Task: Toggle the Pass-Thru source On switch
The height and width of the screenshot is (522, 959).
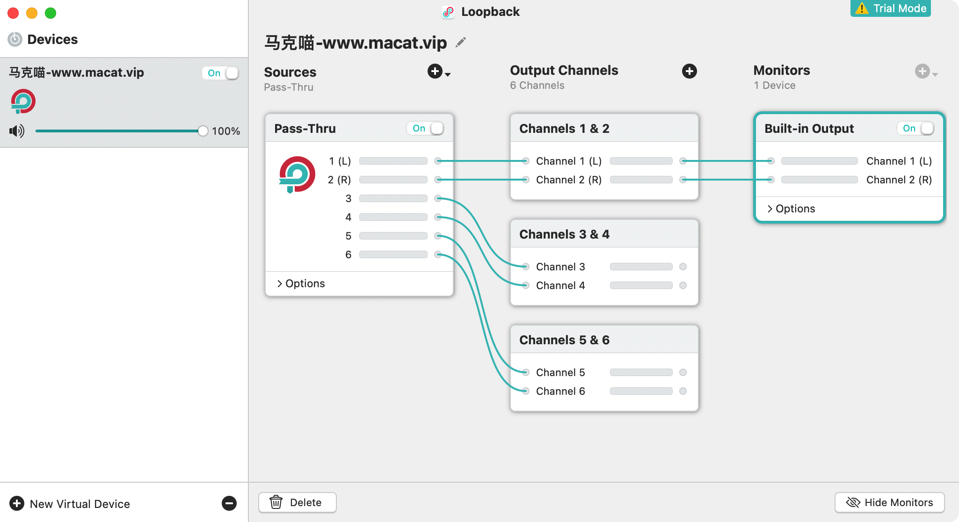Action: point(426,128)
